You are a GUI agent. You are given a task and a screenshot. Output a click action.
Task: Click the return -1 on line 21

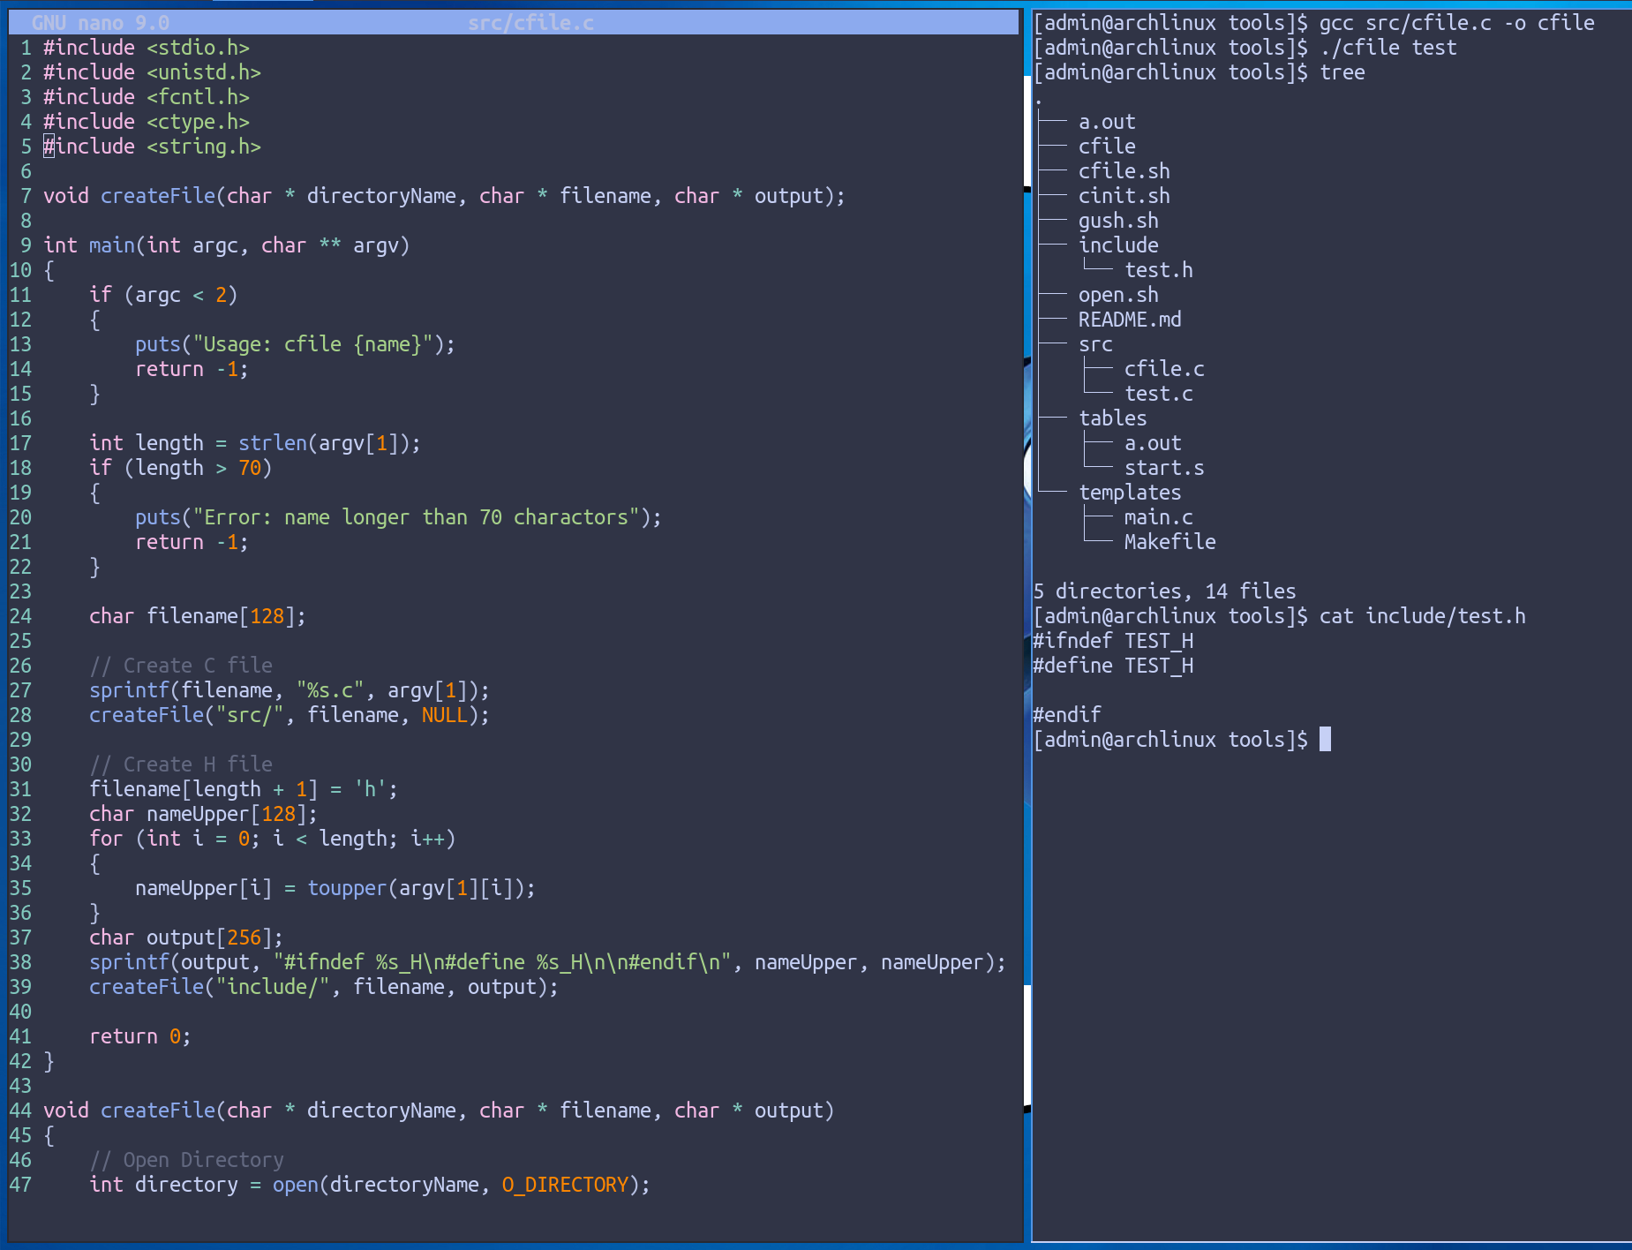click(192, 542)
